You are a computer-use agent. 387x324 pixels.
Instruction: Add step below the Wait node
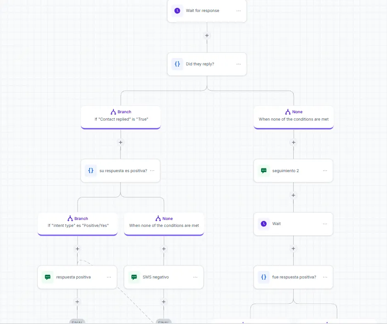(293, 249)
